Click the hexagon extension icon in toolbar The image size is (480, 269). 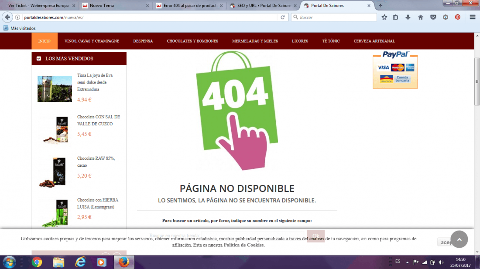[446, 17]
